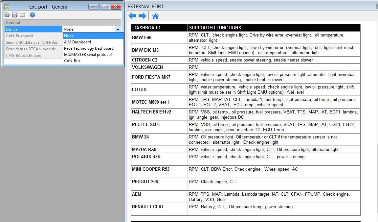The height and width of the screenshot is (222, 378).
Task: Click the save floppy disk icon
Action: pyautogui.click(x=15, y=15)
